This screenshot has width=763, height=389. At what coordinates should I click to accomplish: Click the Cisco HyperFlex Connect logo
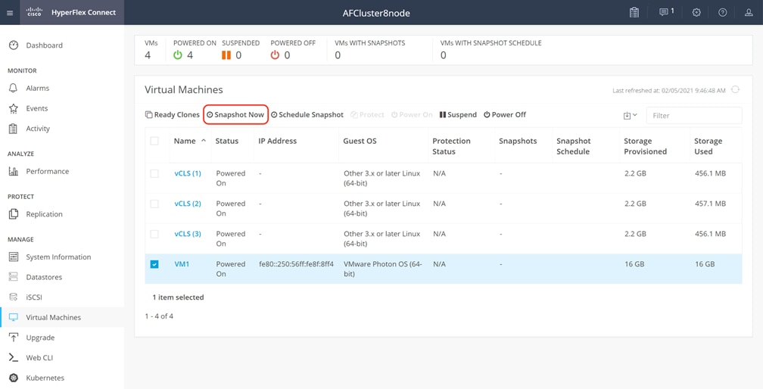click(x=71, y=12)
